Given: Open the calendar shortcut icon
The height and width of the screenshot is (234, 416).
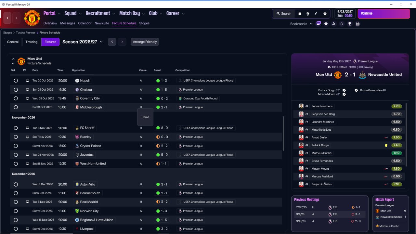Looking at the screenshot, I should click(357, 24).
